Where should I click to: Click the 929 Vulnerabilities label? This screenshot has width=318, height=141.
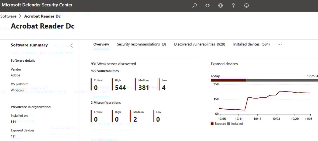click(x=105, y=71)
